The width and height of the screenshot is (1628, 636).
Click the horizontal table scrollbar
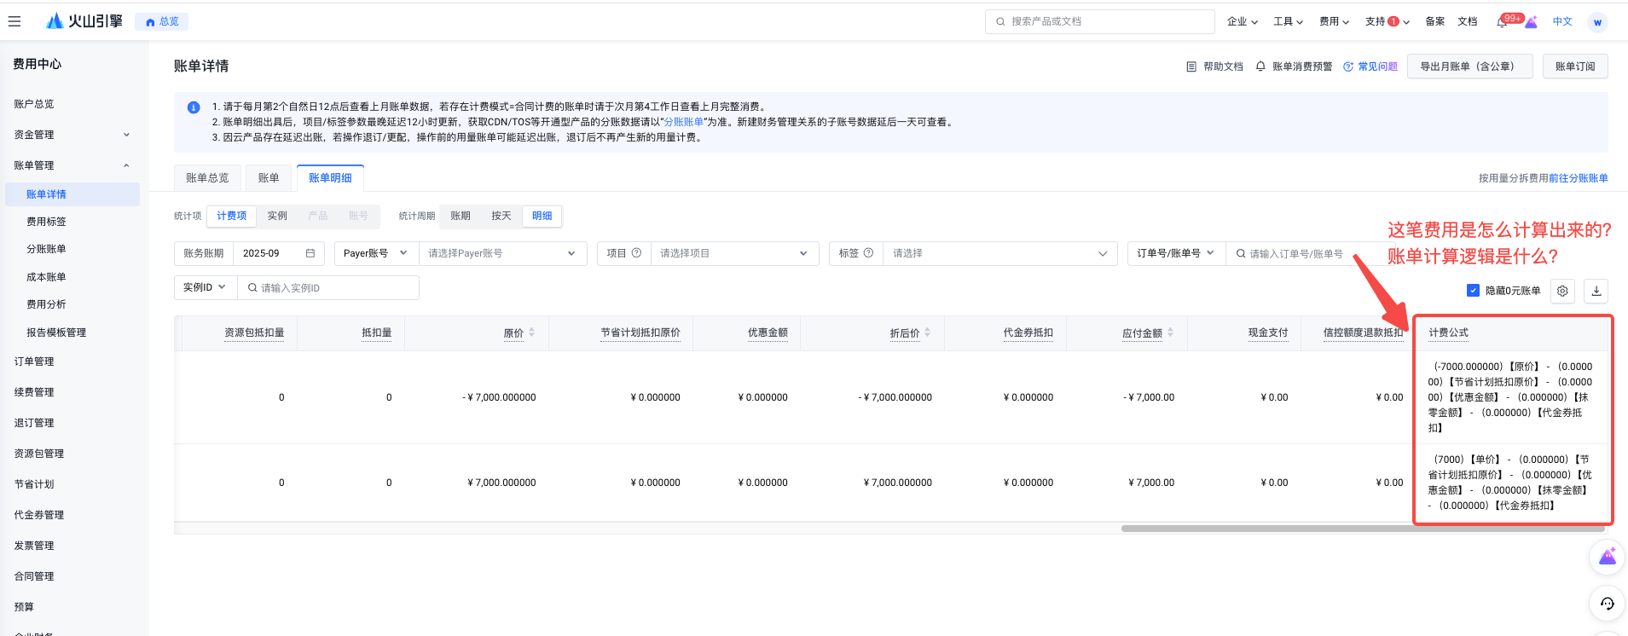1363,529
